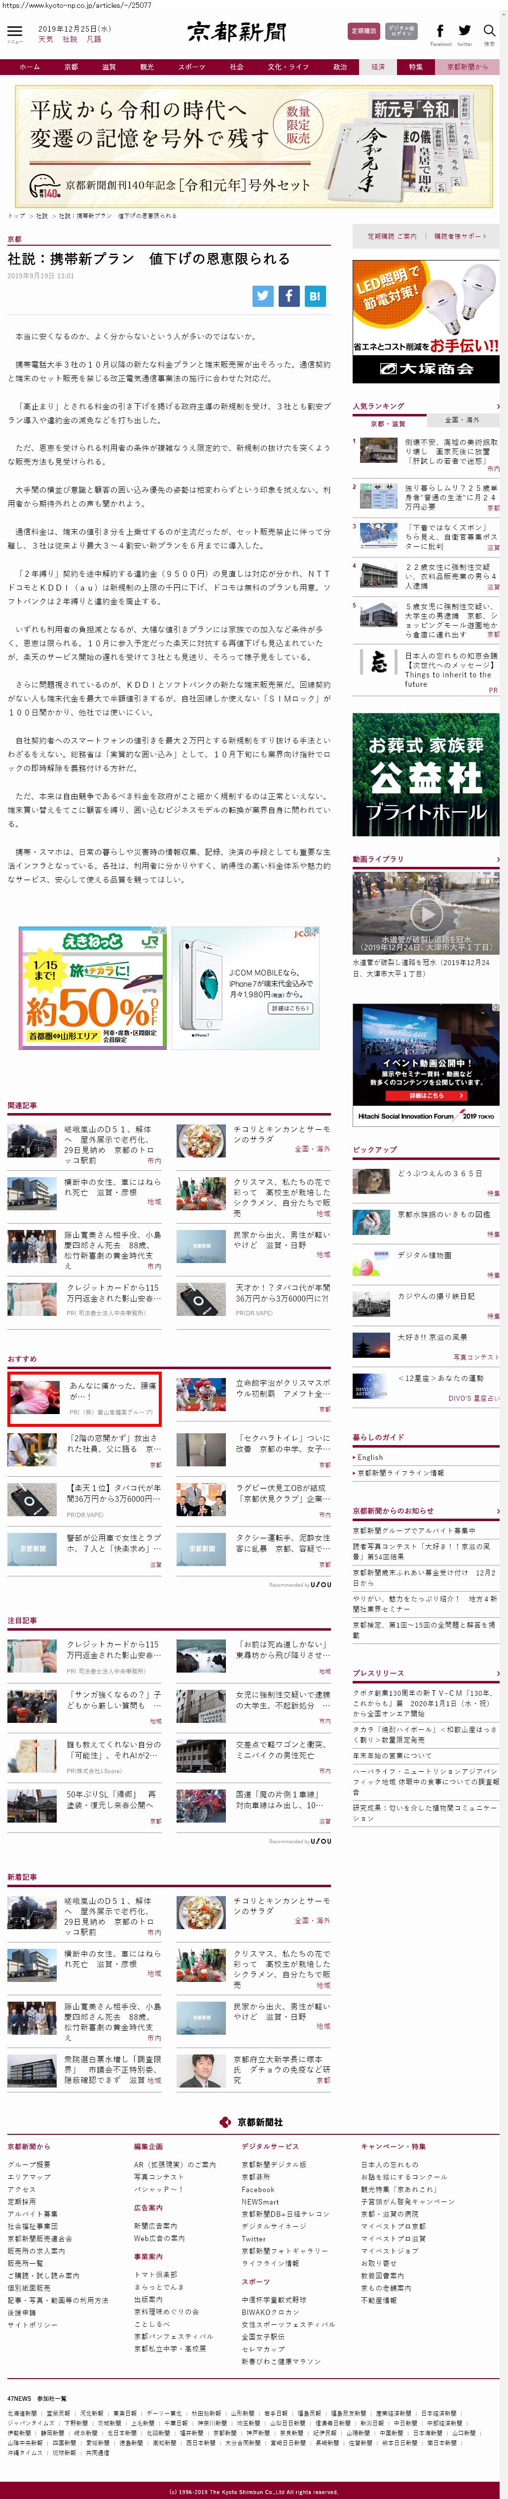
Task: Bookmark article with Hatena B! button
Action: coord(314,296)
